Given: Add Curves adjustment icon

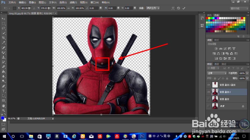Looking at the screenshot, I should [225, 49].
